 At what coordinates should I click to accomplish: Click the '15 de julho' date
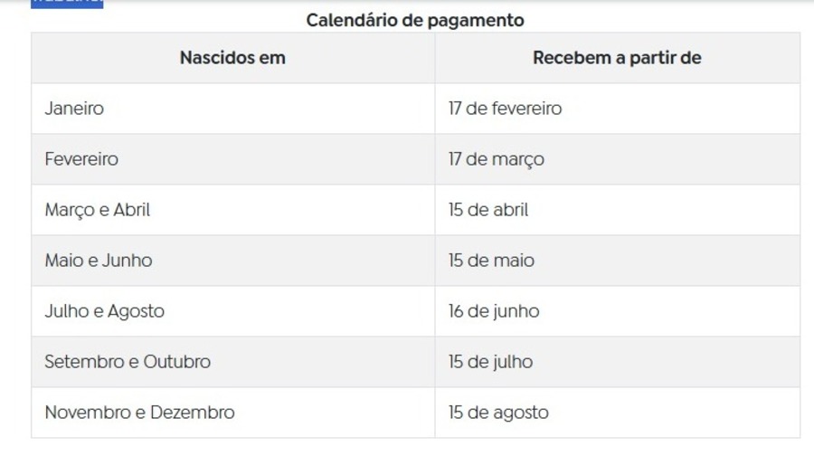coord(490,362)
